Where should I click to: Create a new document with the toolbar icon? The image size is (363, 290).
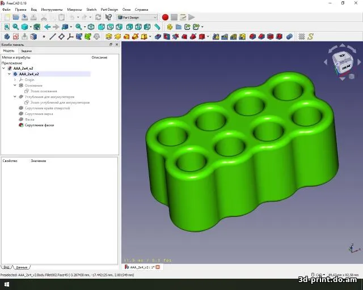tap(7, 18)
